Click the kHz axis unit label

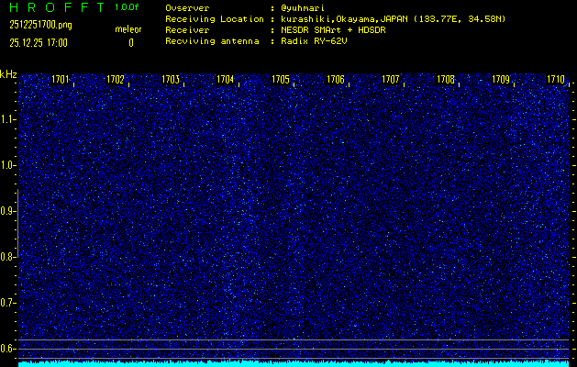coord(8,74)
